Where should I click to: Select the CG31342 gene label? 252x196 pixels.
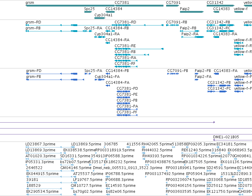point(215,3)
